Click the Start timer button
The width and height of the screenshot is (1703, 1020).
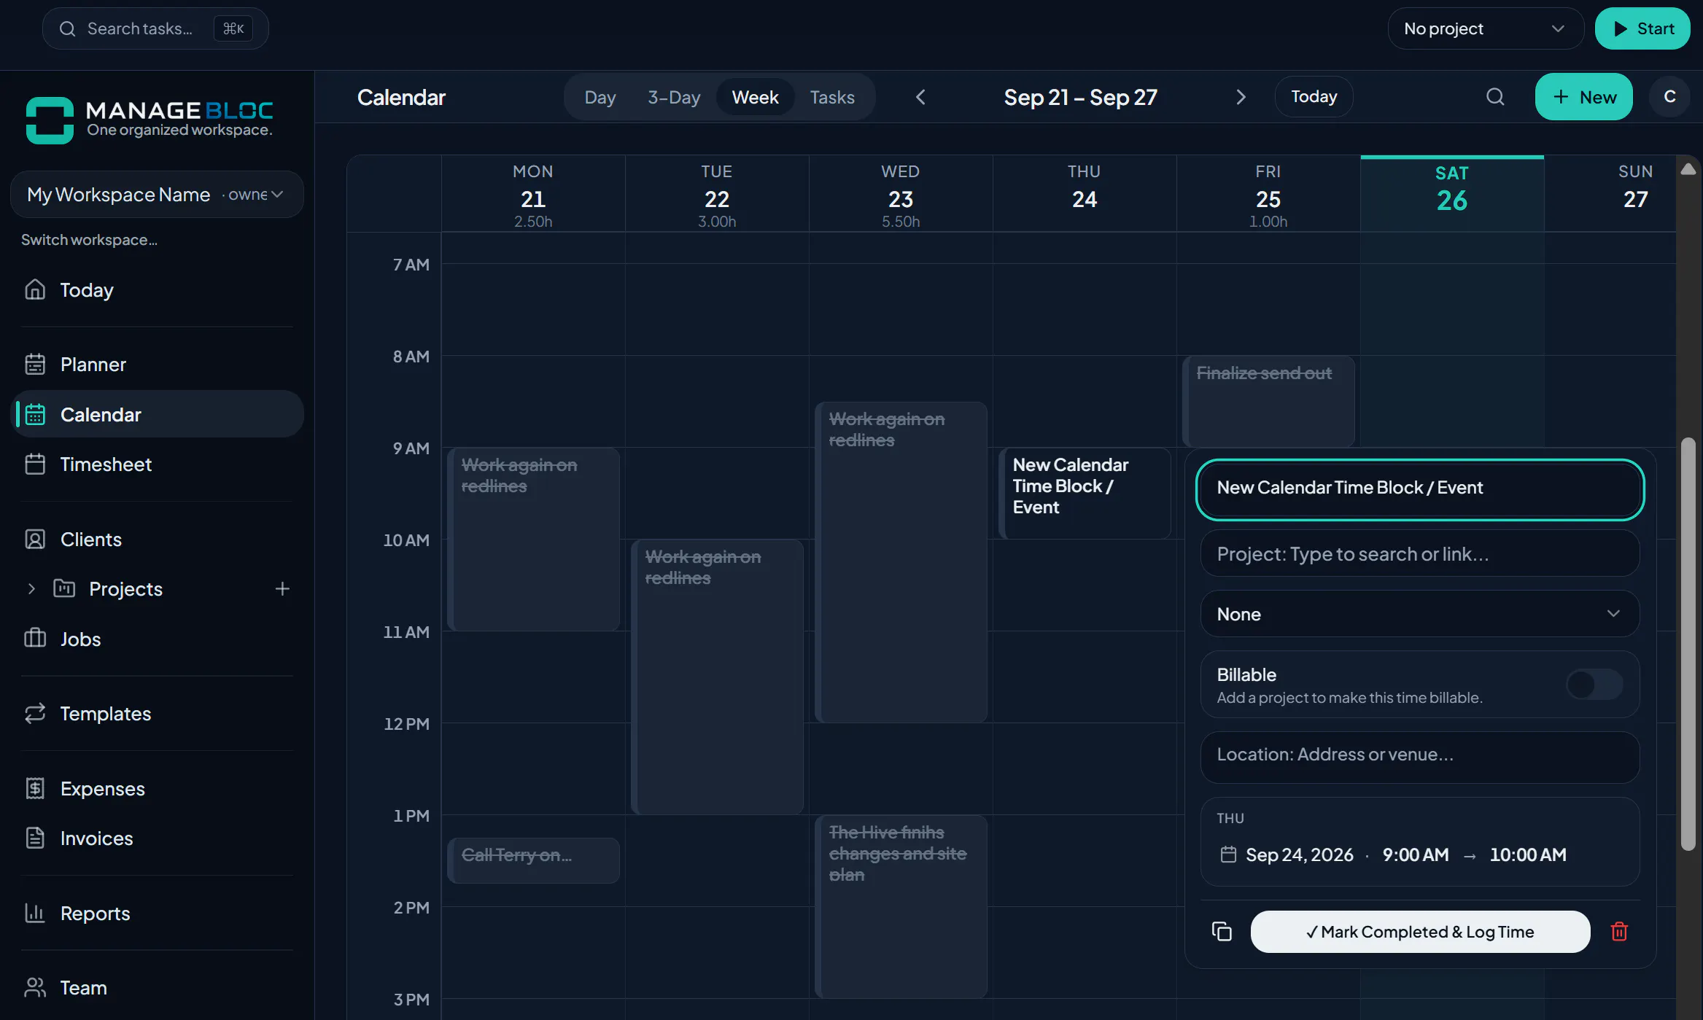pyautogui.click(x=1642, y=28)
